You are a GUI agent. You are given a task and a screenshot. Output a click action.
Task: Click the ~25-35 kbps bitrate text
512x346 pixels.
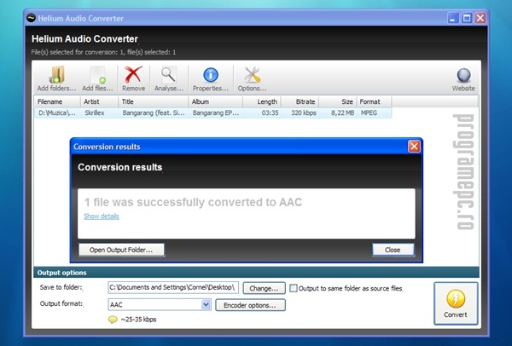tap(138, 320)
